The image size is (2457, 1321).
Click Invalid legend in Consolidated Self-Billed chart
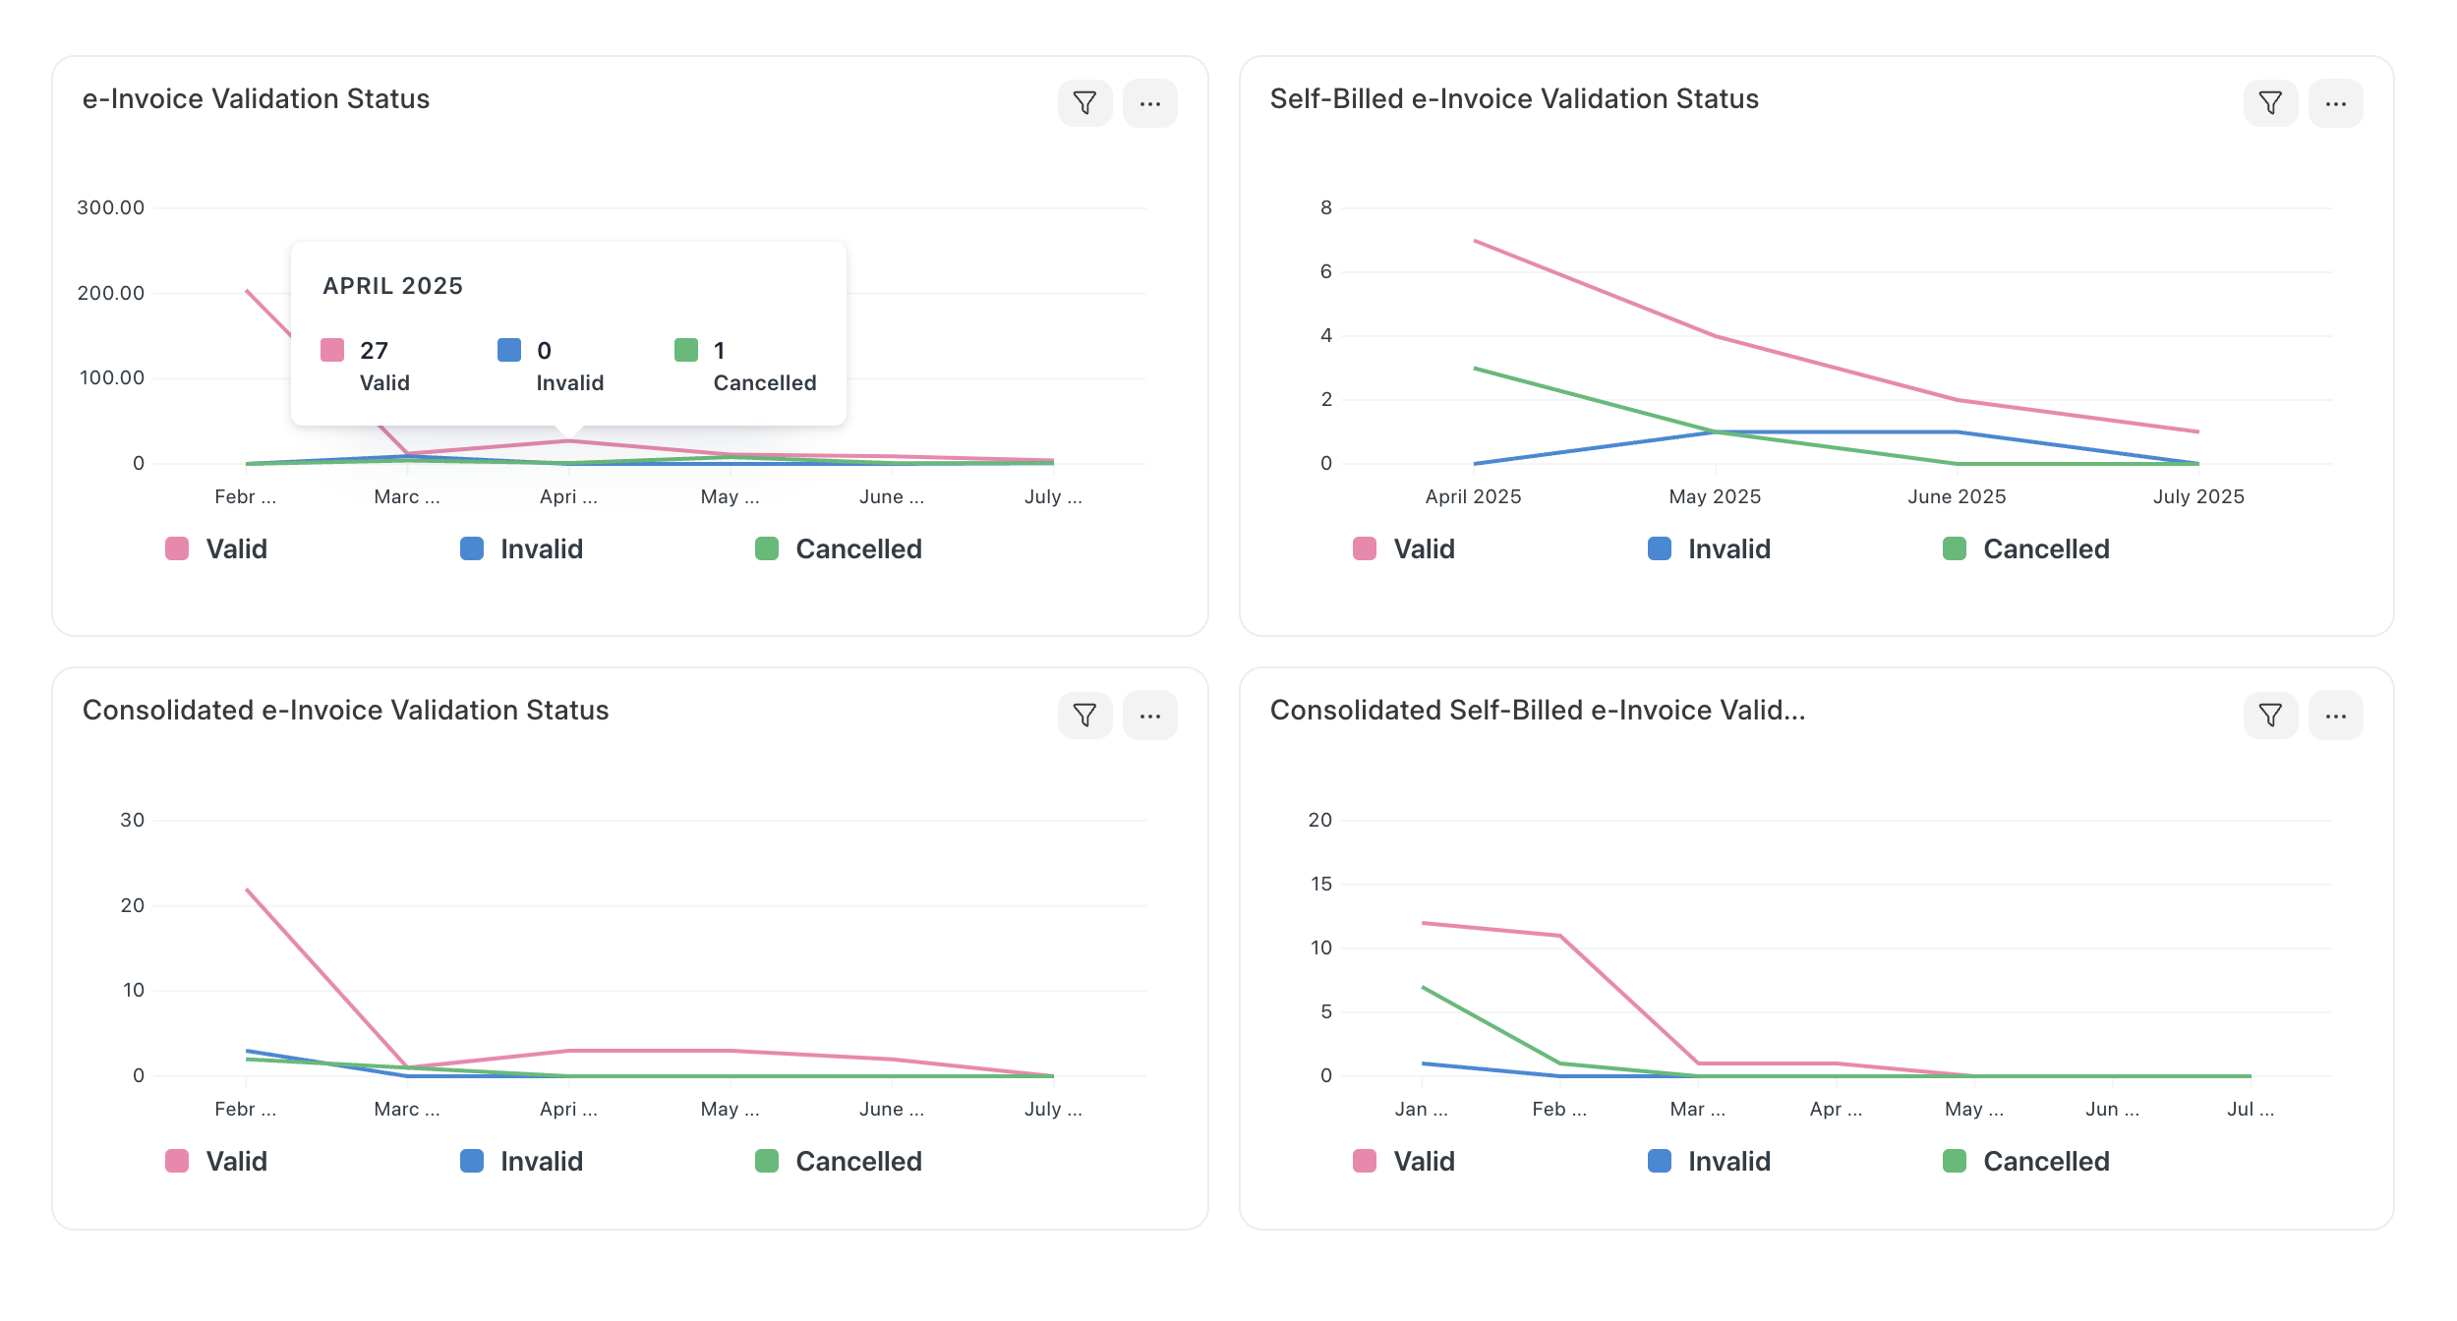[1728, 1161]
